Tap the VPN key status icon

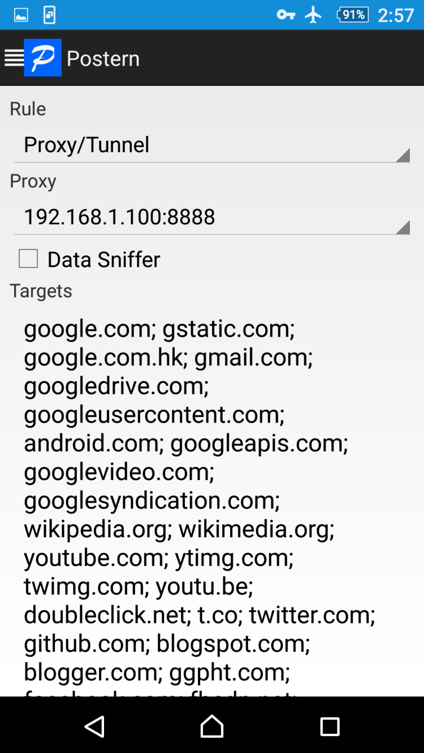coord(285,15)
